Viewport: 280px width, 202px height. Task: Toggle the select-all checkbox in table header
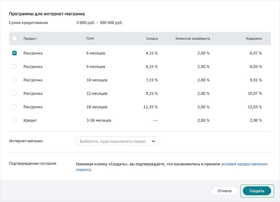(14, 38)
